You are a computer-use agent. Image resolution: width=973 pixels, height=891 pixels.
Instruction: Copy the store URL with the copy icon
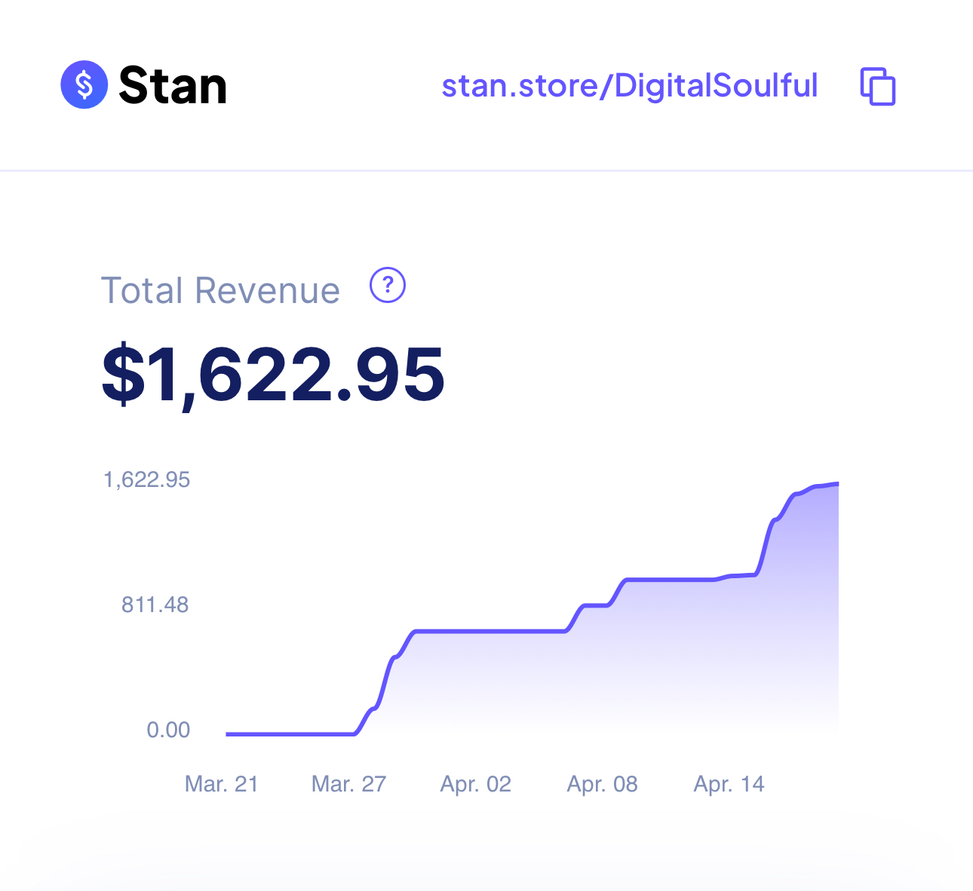pyautogui.click(x=878, y=87)
